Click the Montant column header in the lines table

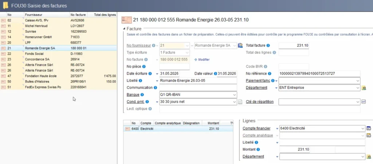(x=211, y=123)
